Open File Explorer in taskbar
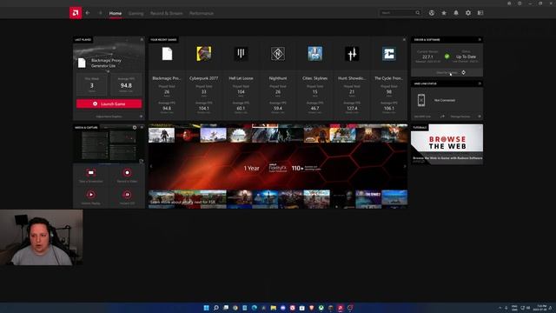Screen dimensions: 556x313 tap(274, 308)
